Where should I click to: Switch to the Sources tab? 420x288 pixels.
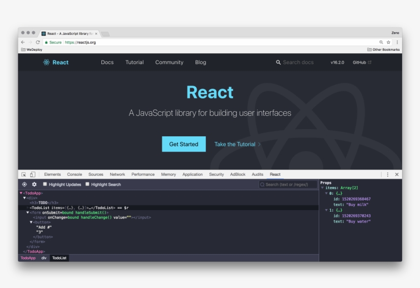pos(96,174)
